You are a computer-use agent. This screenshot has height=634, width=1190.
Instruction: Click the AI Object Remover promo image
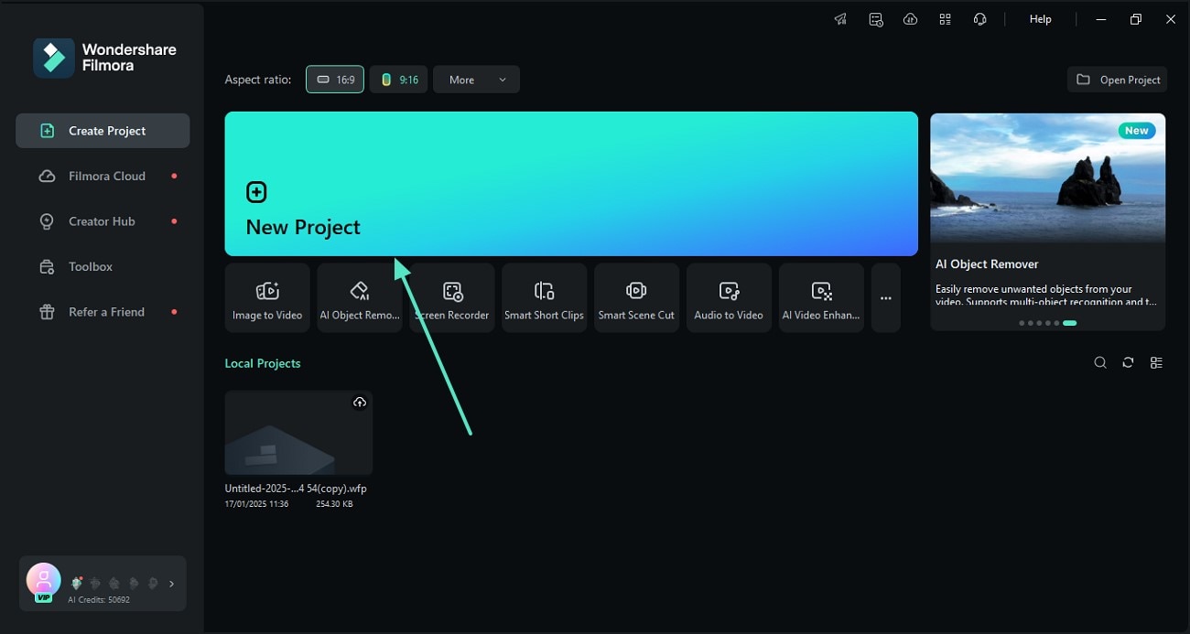pyautogui.click(x=1048, y=178)
